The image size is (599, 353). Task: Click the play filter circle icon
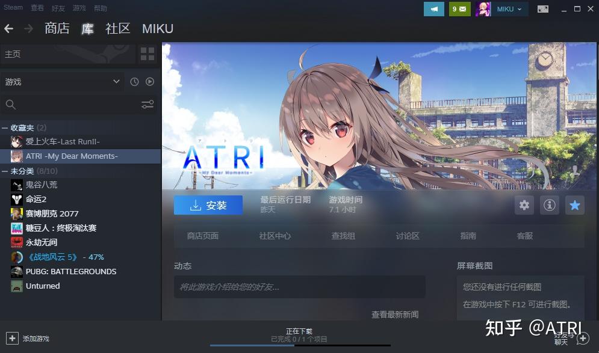click(x=149, y=81)
